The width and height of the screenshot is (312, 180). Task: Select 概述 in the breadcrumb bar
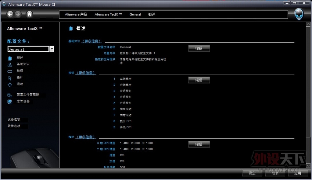pos(152,15)
